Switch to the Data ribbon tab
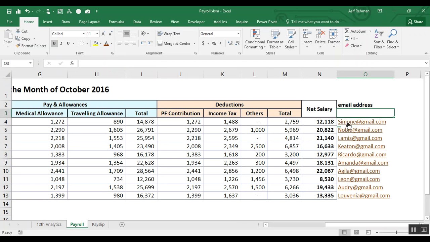 (x=137, y=22)
